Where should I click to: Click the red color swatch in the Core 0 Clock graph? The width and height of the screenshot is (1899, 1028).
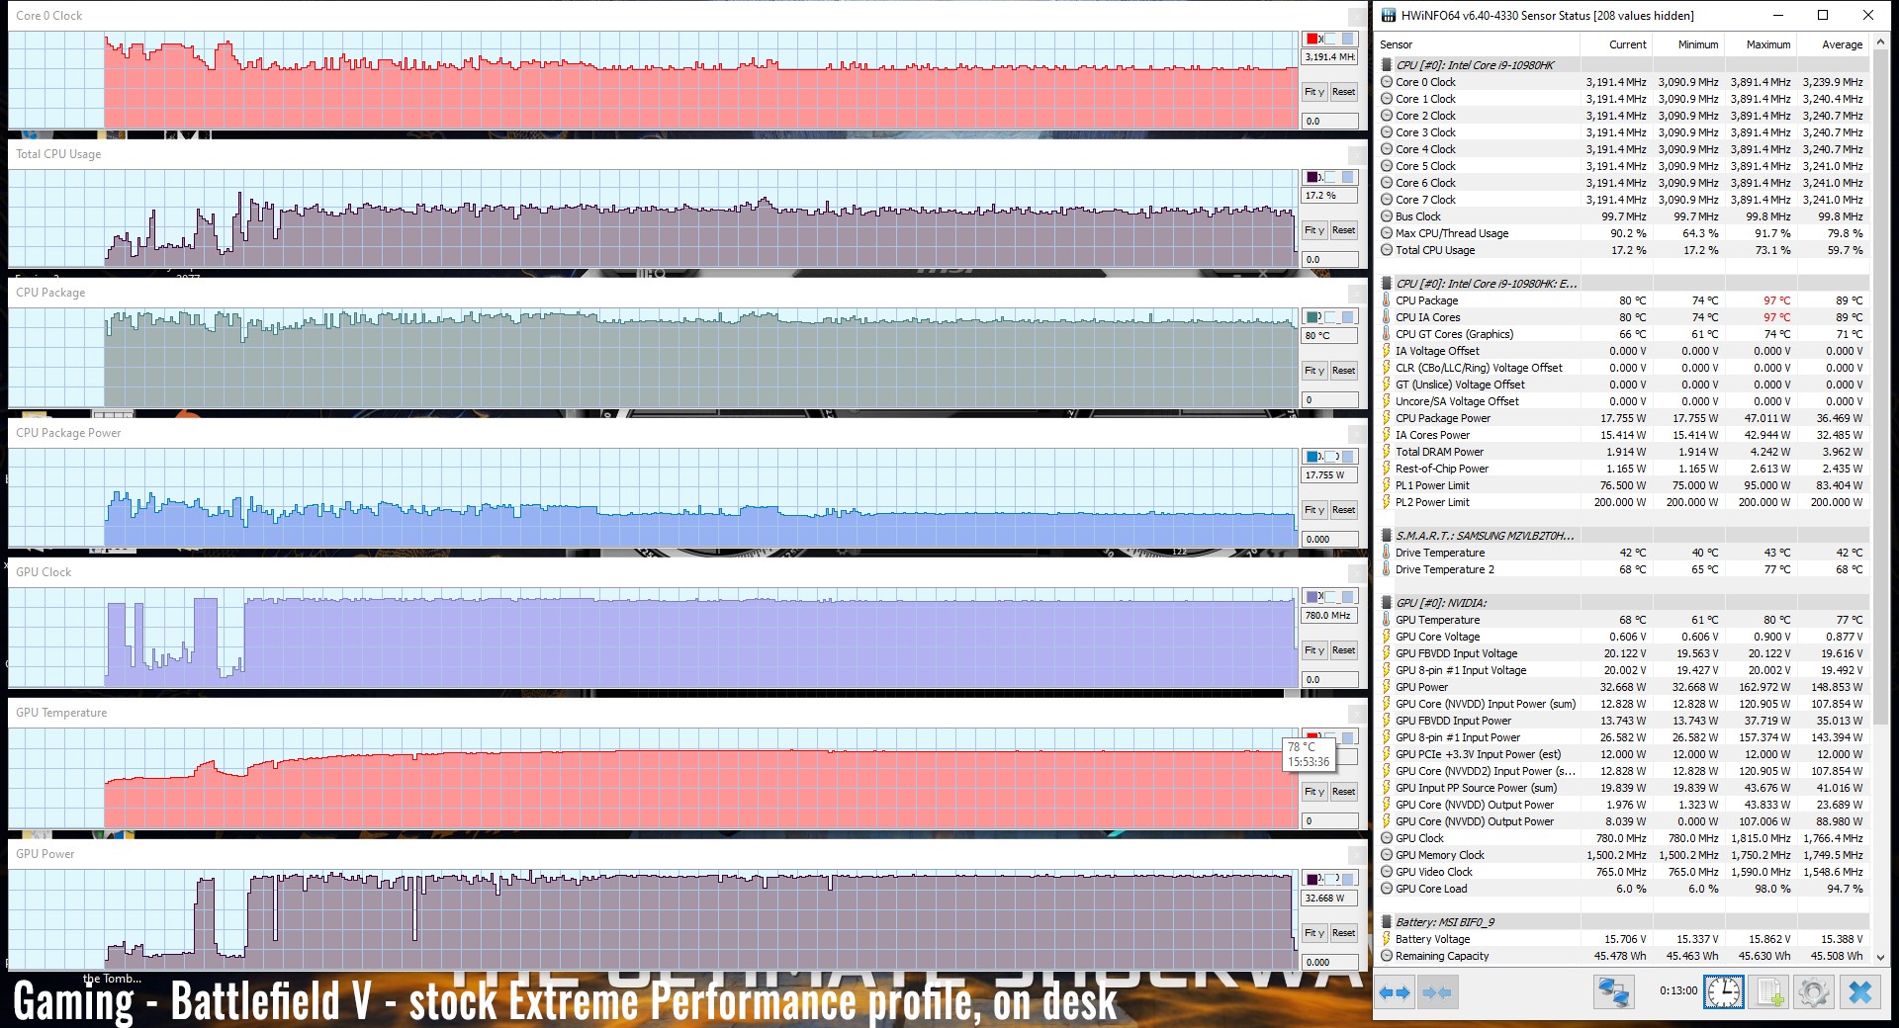1312,39
